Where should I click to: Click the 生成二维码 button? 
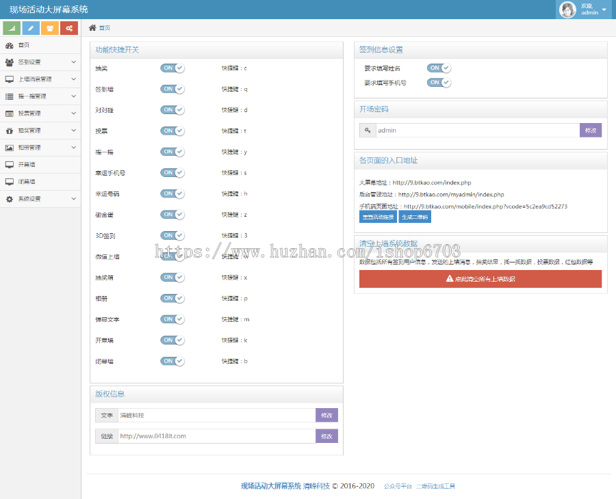pos(415,217)
